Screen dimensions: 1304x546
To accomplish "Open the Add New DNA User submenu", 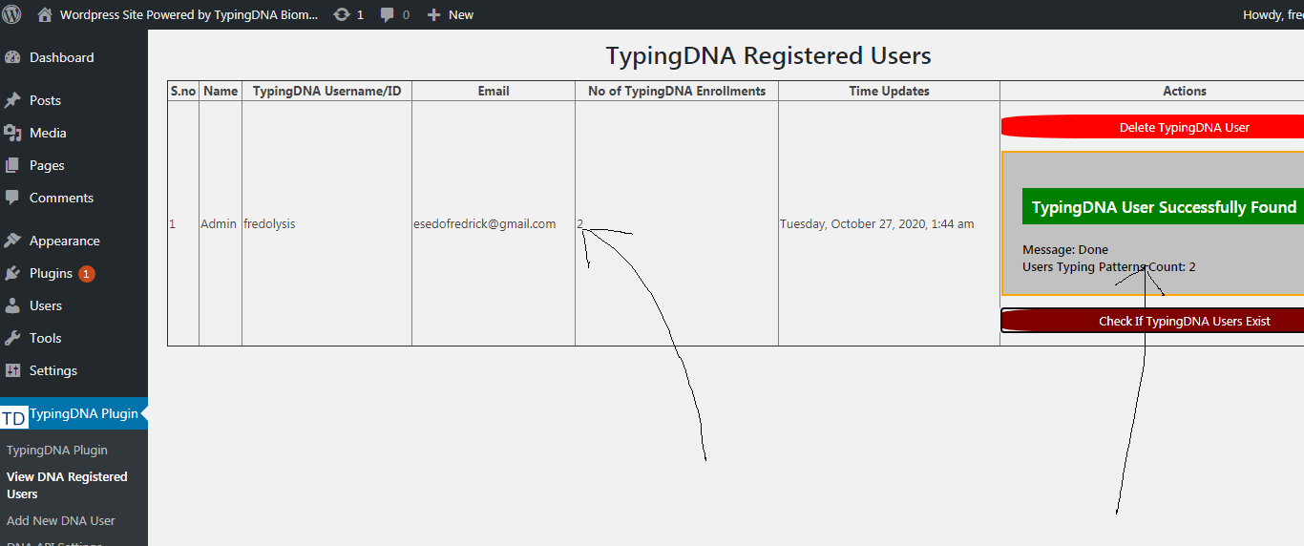I will click(60, 520).
